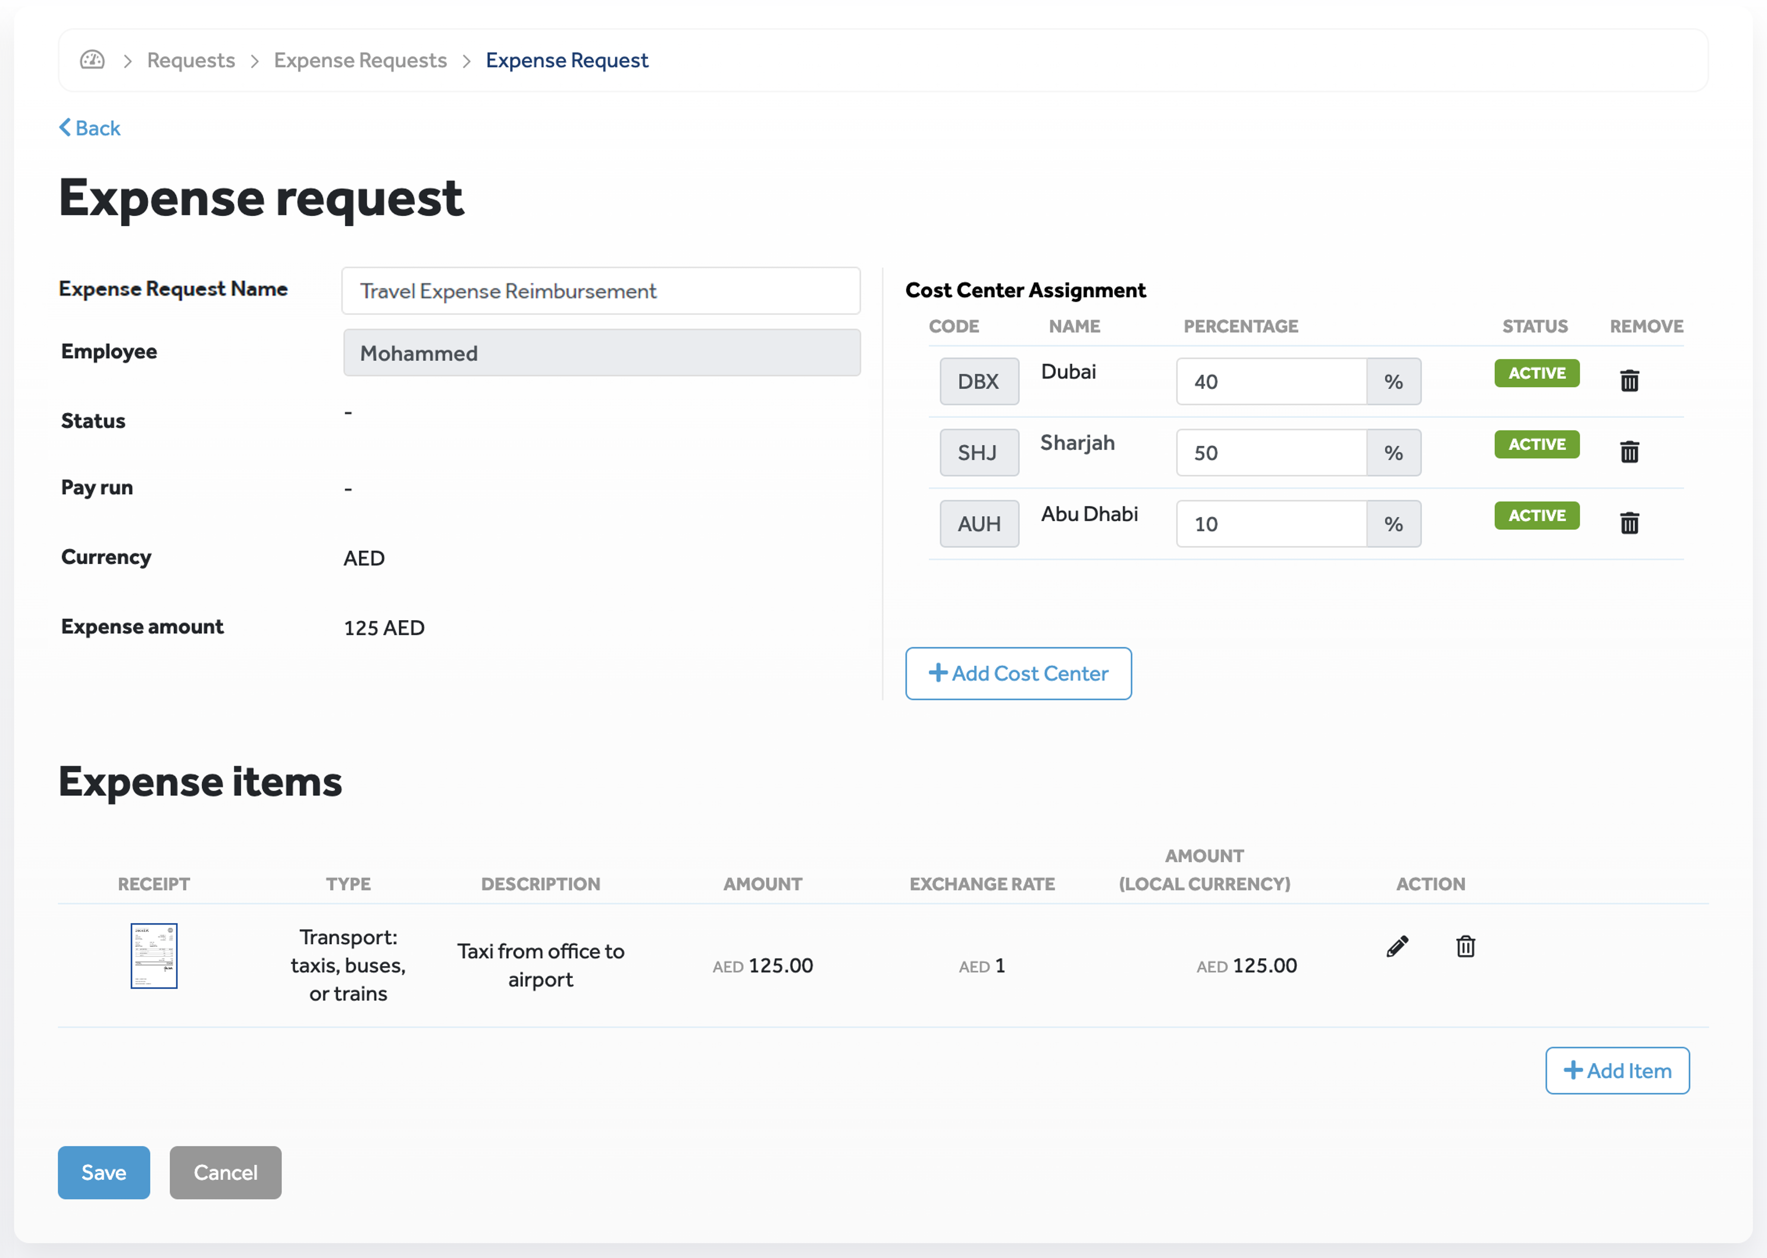This screenshot has width=1767, height=1258.
Task: Toggle Abu Dhabi's ACTIVE status
Action: [x=1536, y=515]
